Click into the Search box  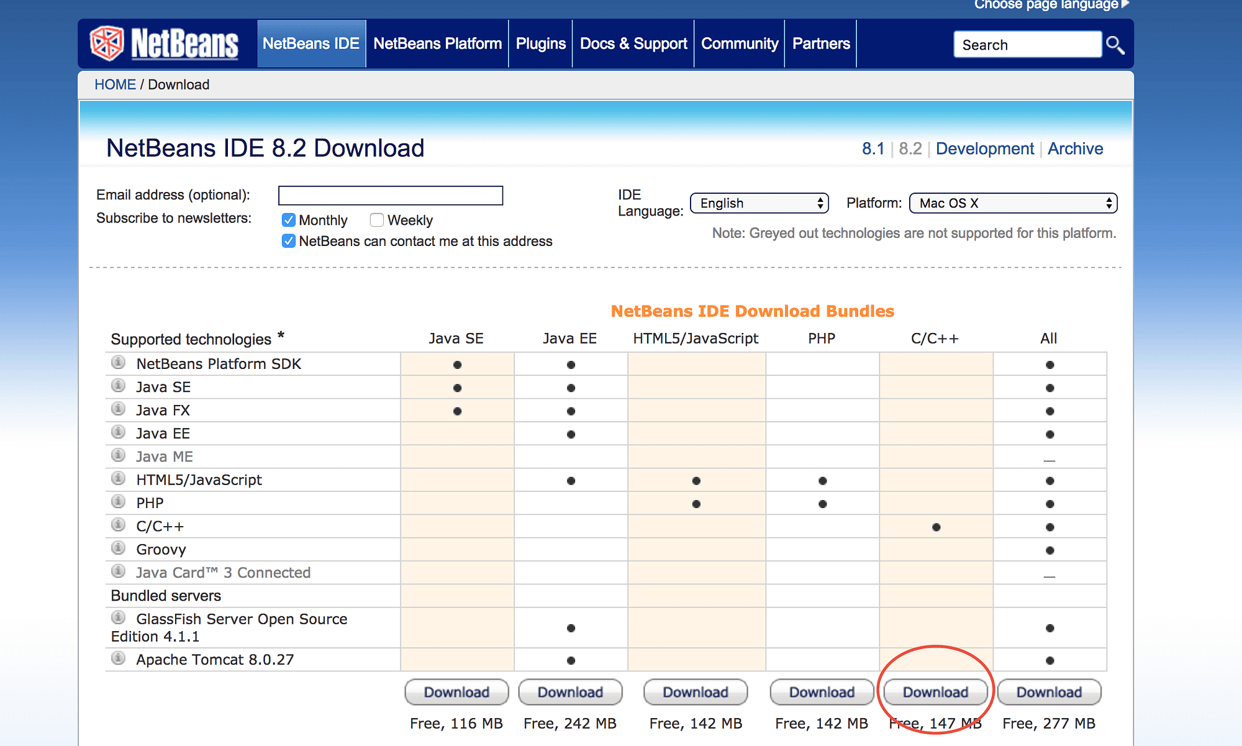pos(1027,45)
